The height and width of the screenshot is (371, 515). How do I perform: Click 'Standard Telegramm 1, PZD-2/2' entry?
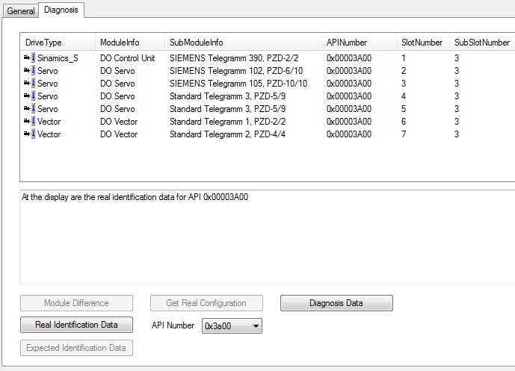[228, 122]
